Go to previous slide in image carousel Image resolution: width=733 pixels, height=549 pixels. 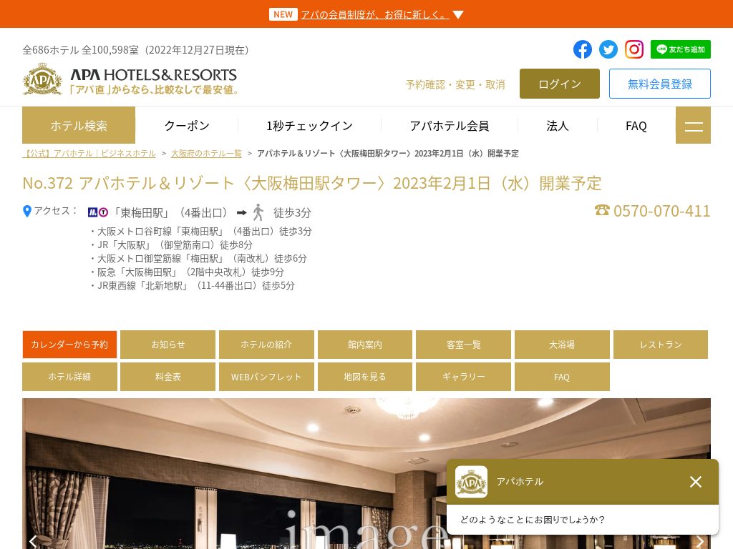click(x=33, y=541)
